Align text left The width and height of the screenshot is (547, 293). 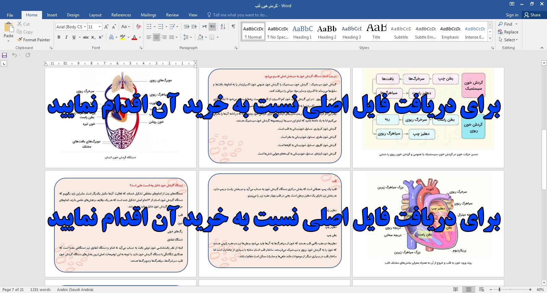click(x=149, y=37)
